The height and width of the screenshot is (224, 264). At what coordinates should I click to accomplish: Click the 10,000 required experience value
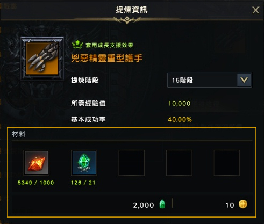coord(180,103)
